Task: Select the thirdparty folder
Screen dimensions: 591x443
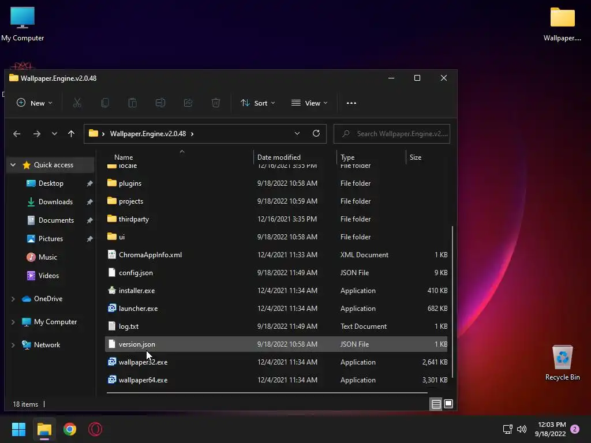Action: (x=276, y=219)
